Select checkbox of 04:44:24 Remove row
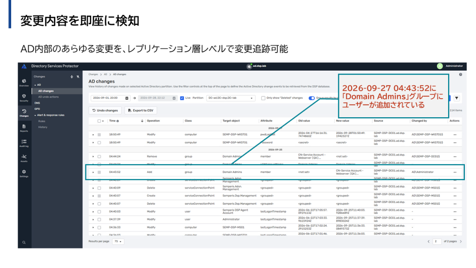Screen dimensions: 476x268 coord(99,156)
